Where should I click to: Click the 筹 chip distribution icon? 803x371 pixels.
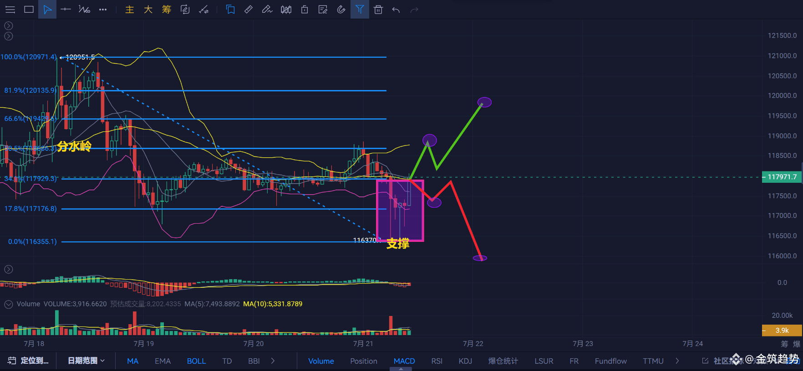pyautogui.click(x=167, y=10)
